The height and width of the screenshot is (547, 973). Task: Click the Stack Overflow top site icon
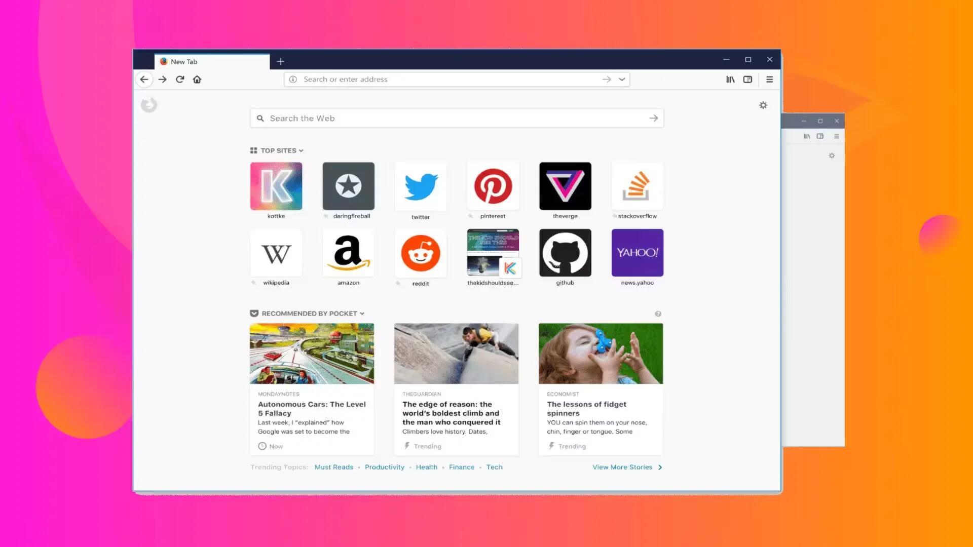(637, 186)
